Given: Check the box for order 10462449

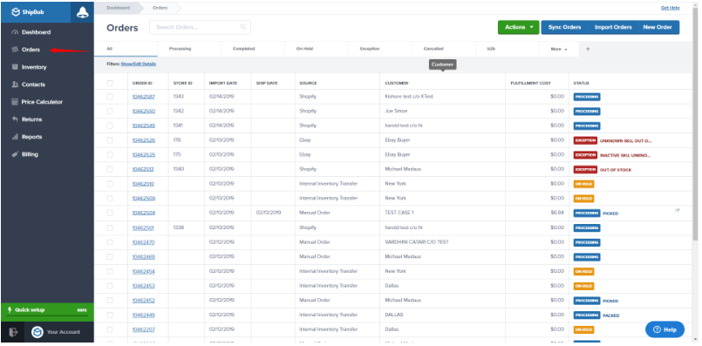Looking at the screenshot, I should click(x=110, y=315).
